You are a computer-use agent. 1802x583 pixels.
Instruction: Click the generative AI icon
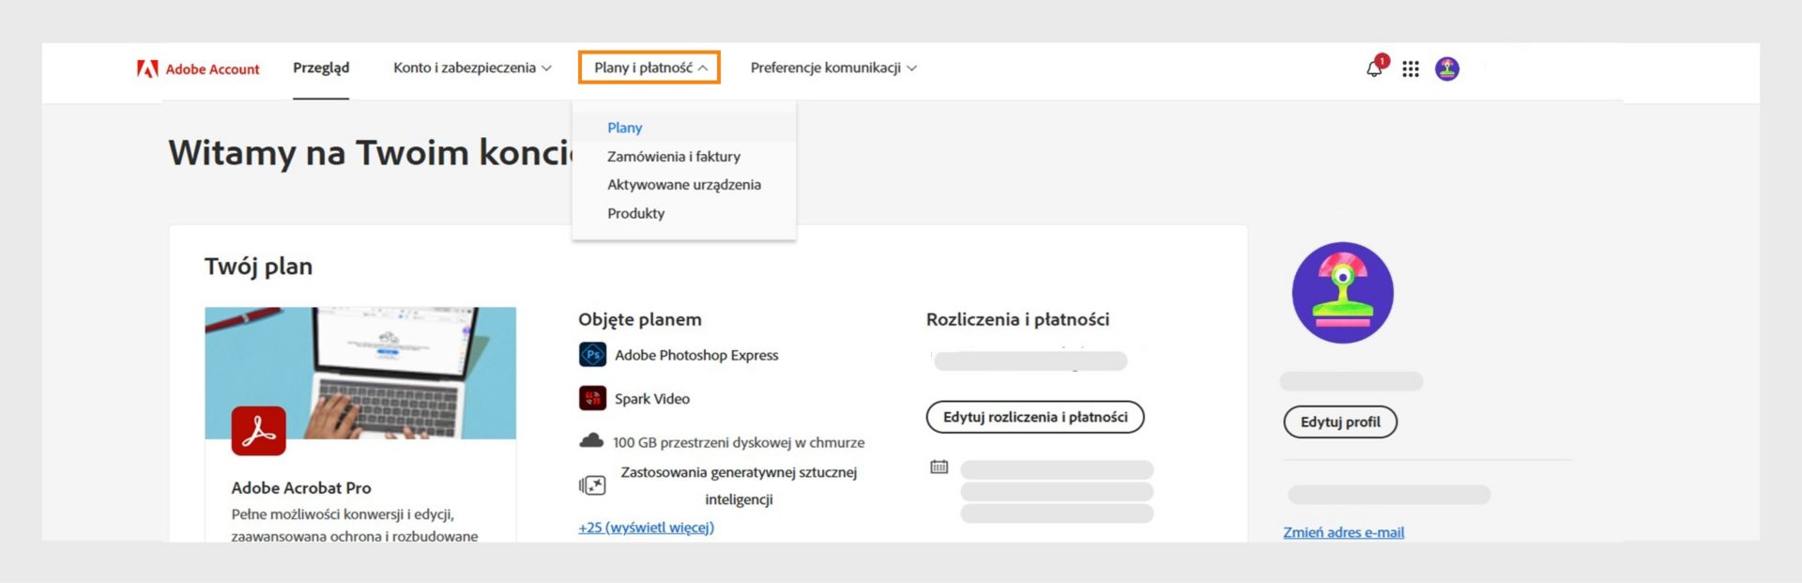click(592, 485)
